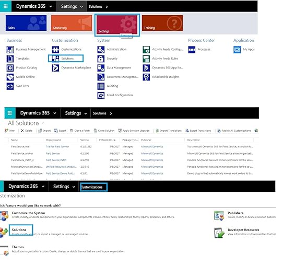Sort by the Display Name column header
282x266 pixels.
[x=53, y=140]
